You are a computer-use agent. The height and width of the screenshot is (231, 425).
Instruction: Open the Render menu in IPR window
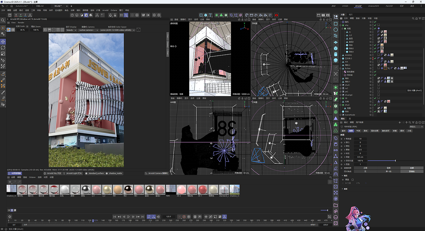point(21,23)
